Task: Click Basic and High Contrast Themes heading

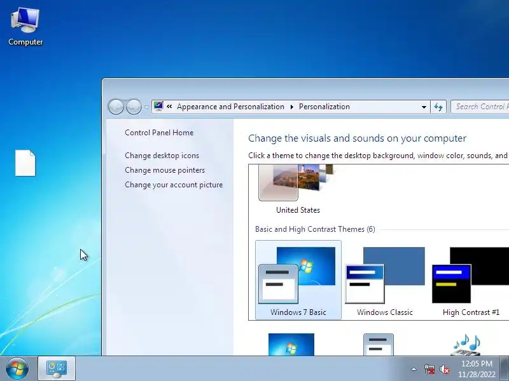Action: [315, 229]
